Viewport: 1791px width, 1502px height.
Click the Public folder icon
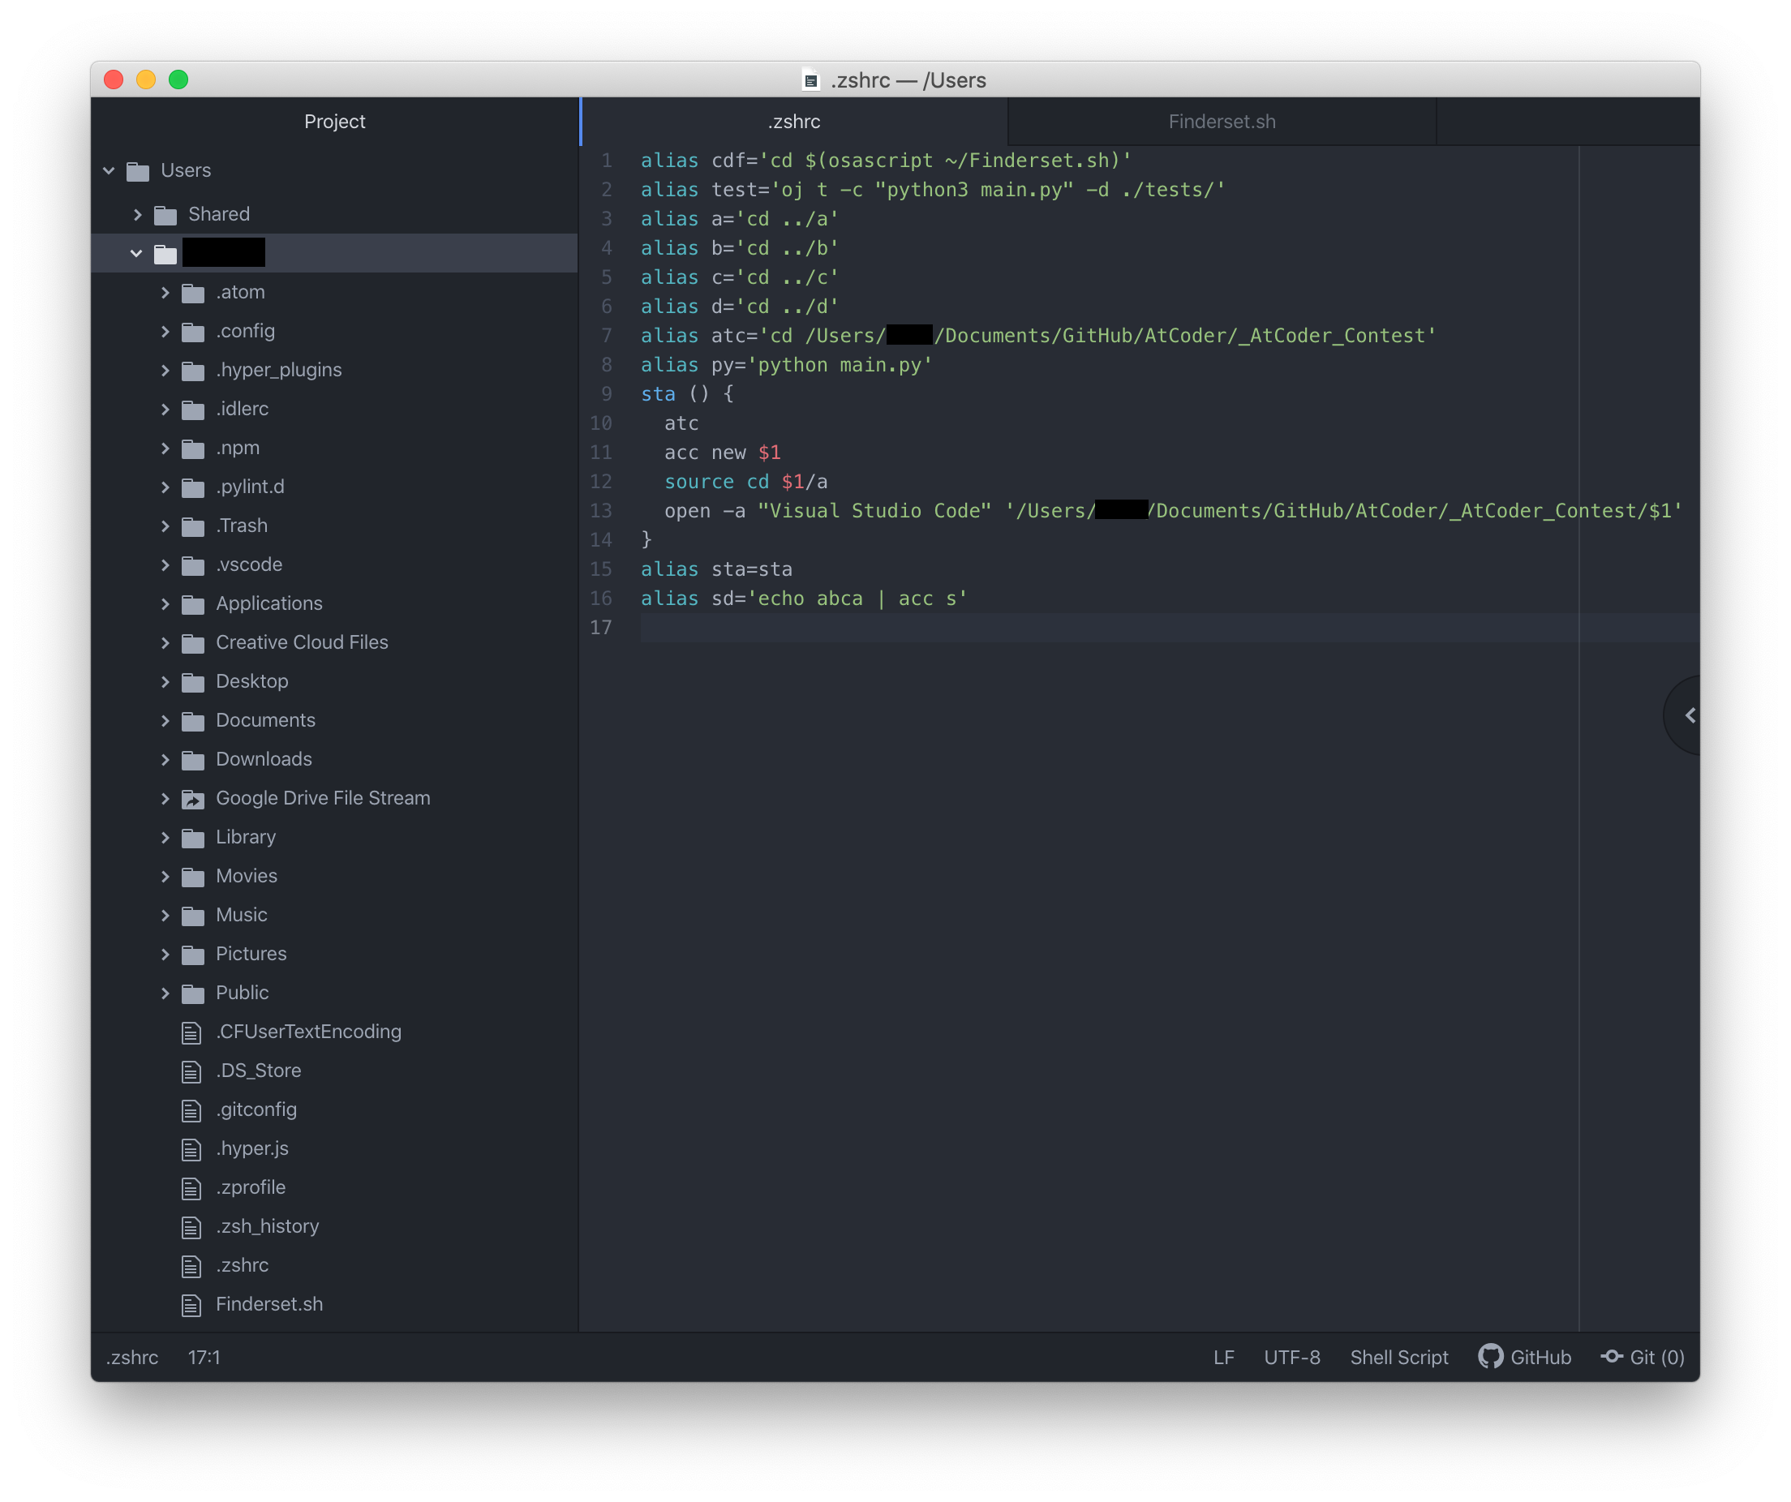(194, 993)
